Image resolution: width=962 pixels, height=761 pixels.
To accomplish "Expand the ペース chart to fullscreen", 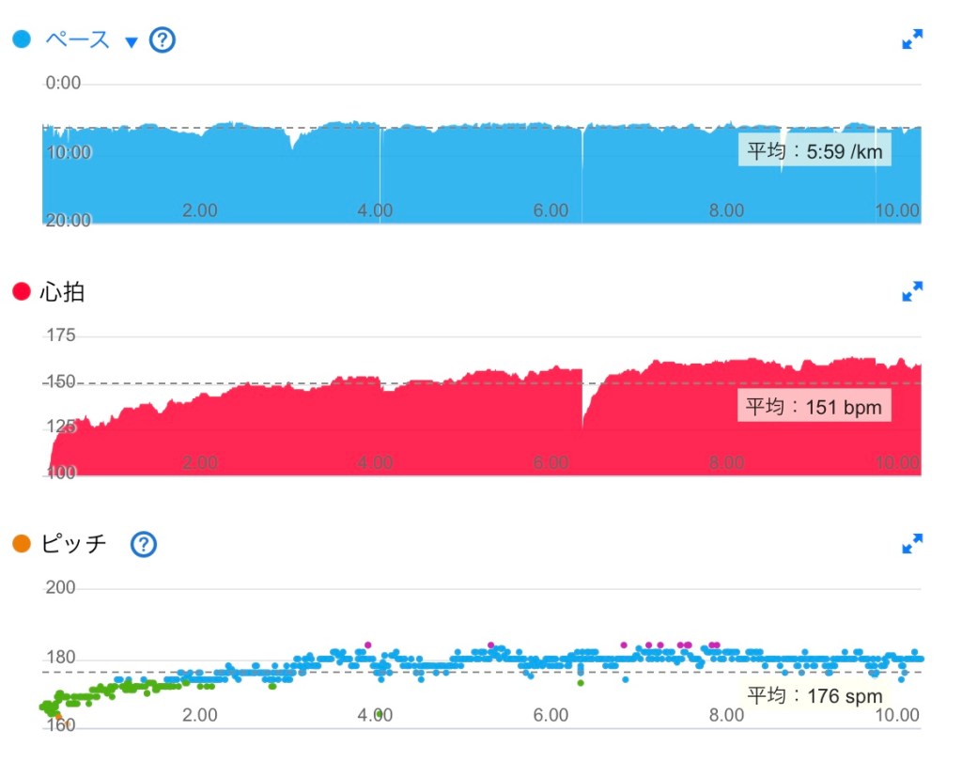I will coord(911,39).
